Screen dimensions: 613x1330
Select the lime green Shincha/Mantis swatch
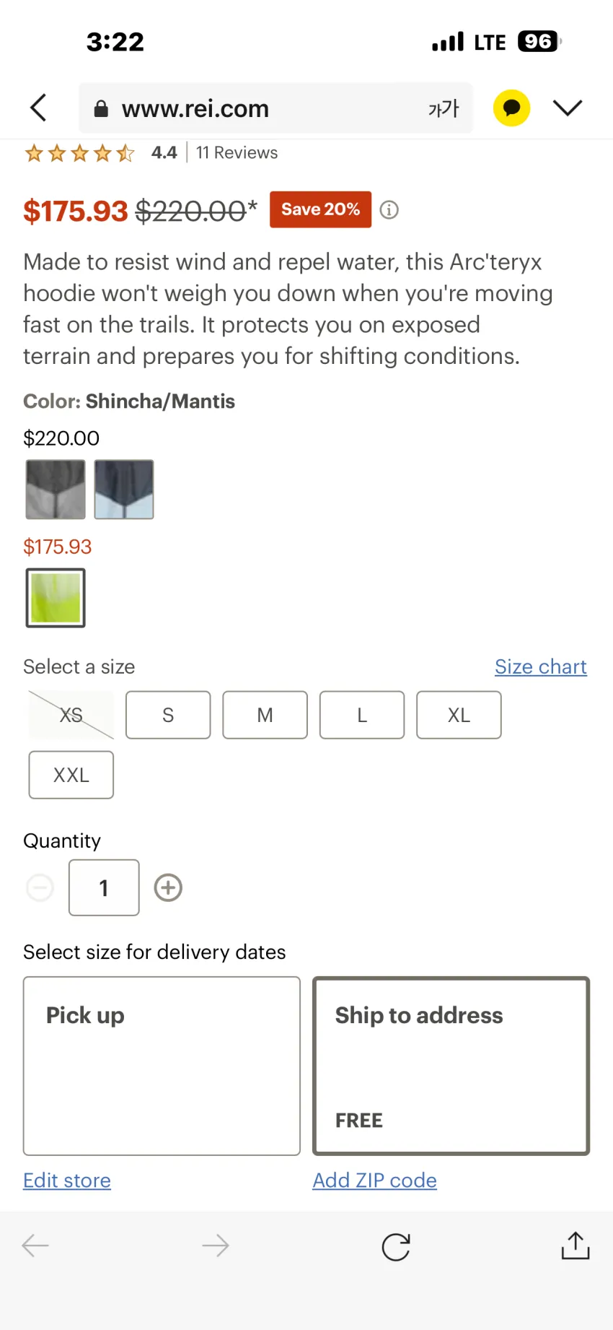coord(56,598)
